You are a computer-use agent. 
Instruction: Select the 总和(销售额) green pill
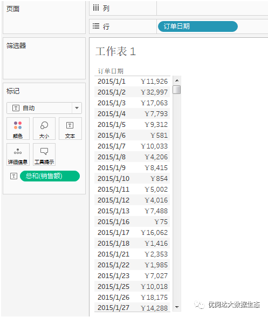pos(50,176)
